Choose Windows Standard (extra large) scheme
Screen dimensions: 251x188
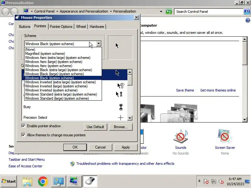[63, 94]
